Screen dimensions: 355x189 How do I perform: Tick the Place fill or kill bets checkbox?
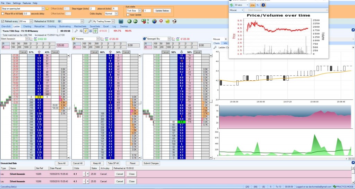click(x=3, y=13)
